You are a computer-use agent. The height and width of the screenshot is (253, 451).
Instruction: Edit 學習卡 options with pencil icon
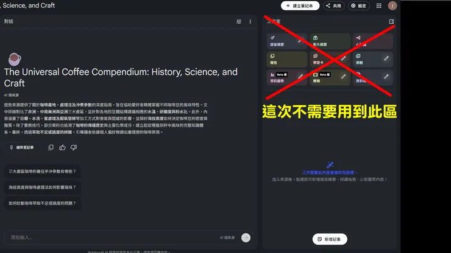coord(343,58)
